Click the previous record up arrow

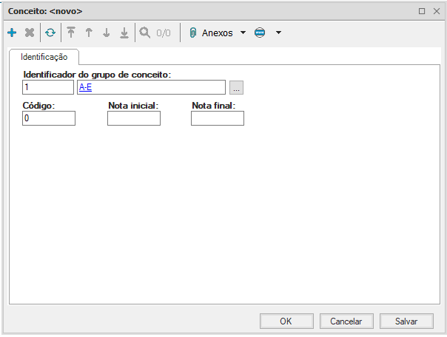[x=89, y=33]
